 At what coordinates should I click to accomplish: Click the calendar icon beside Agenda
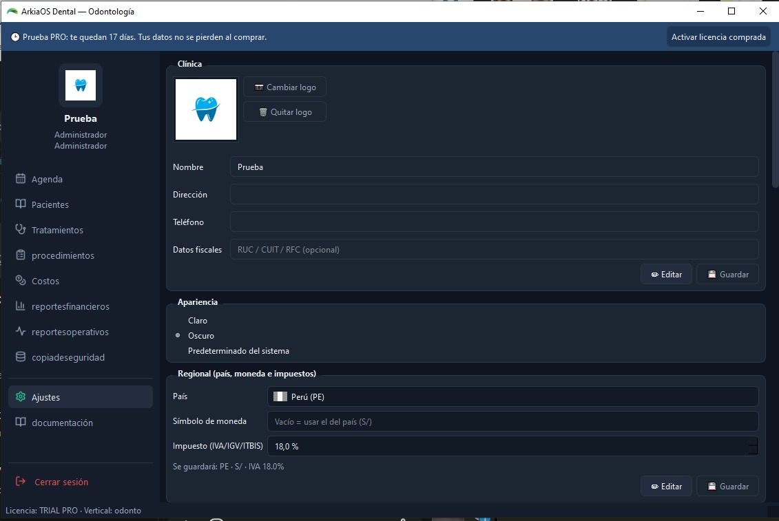[21, 179]
